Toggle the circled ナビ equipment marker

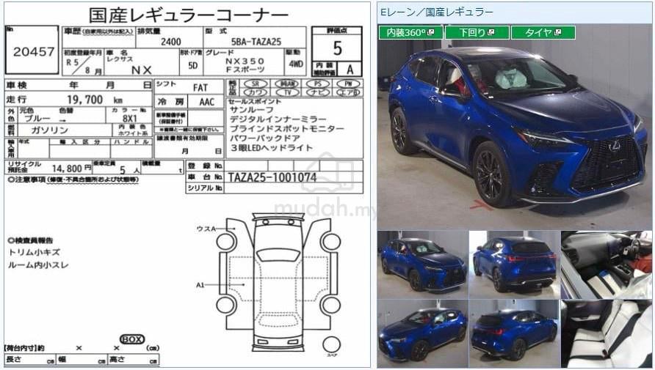(318, 92)
